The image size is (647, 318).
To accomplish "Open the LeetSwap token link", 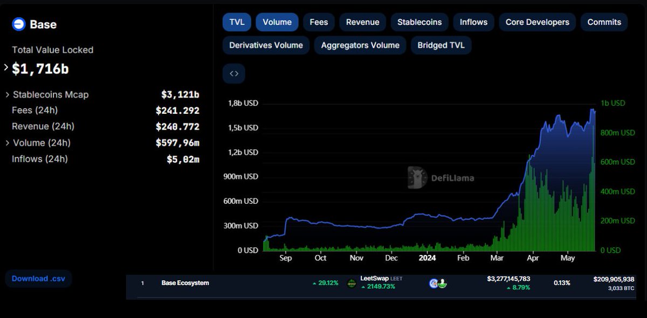I will [381, 279].
